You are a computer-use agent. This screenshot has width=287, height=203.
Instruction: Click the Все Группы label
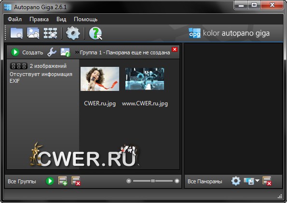point(22,181)
